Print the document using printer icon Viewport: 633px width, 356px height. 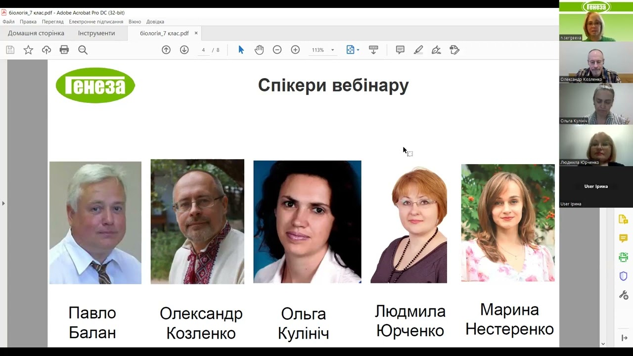(64, 50)
